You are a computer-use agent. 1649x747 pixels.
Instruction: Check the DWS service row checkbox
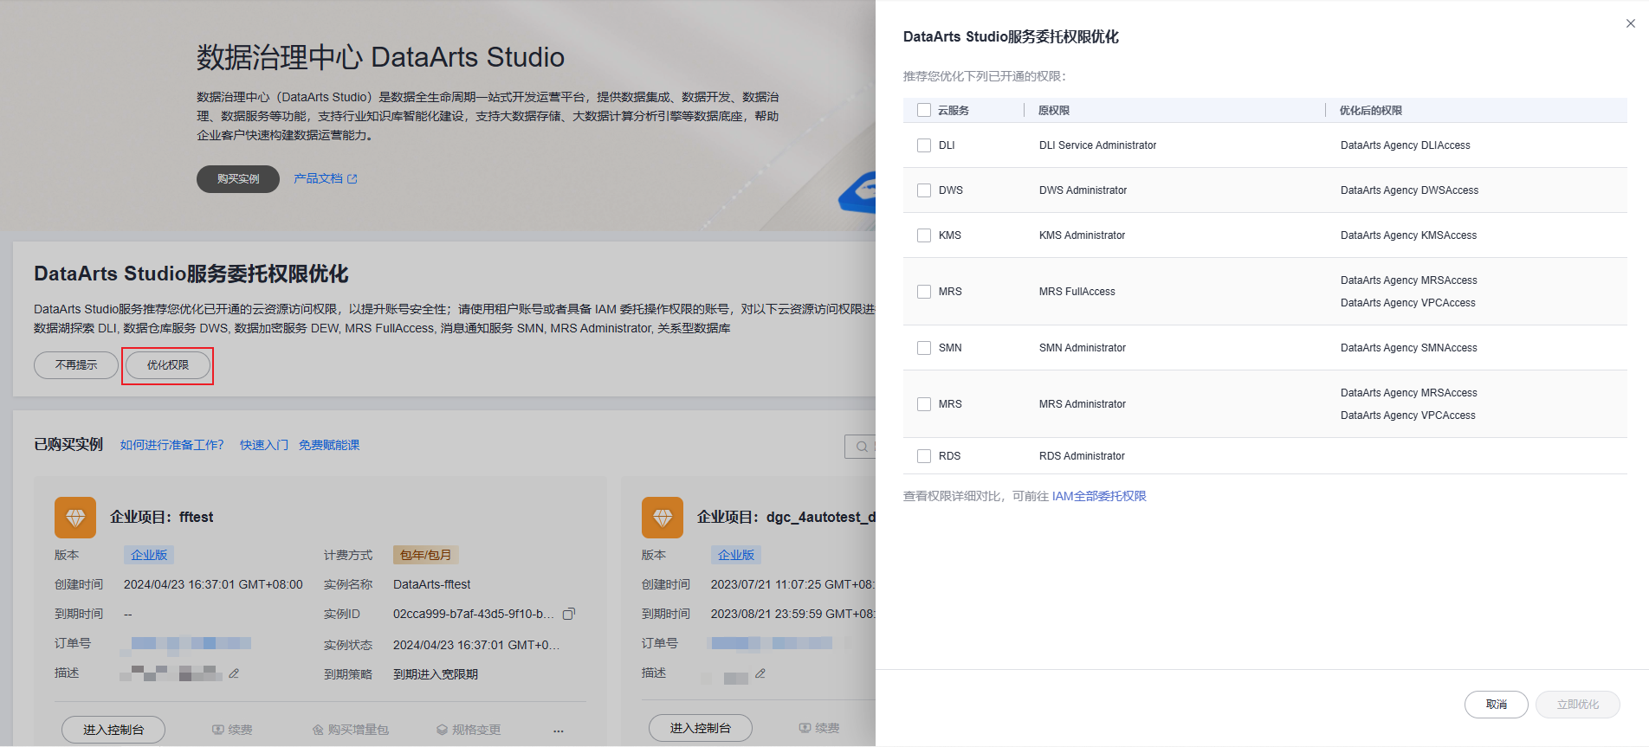[924, 190]
